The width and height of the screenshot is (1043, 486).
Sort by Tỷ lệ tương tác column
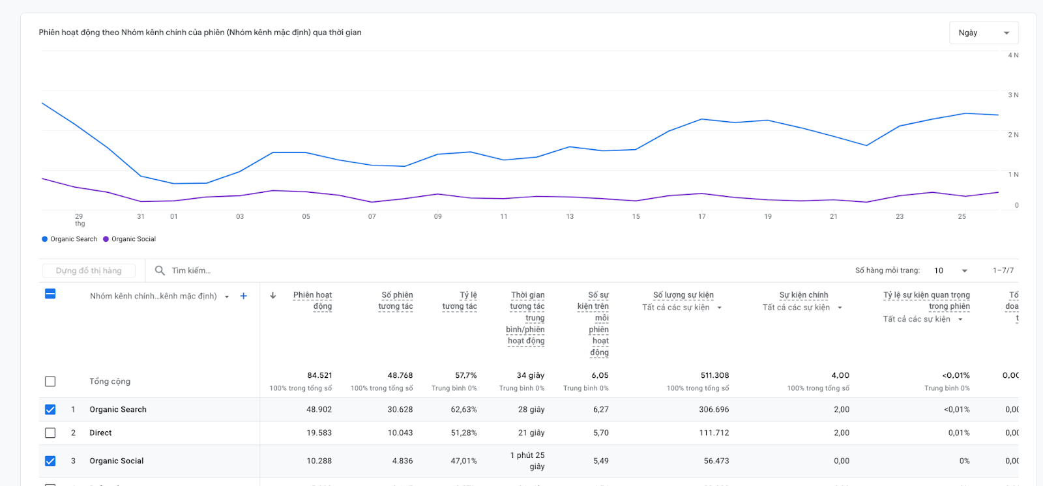tap(460, 300)
